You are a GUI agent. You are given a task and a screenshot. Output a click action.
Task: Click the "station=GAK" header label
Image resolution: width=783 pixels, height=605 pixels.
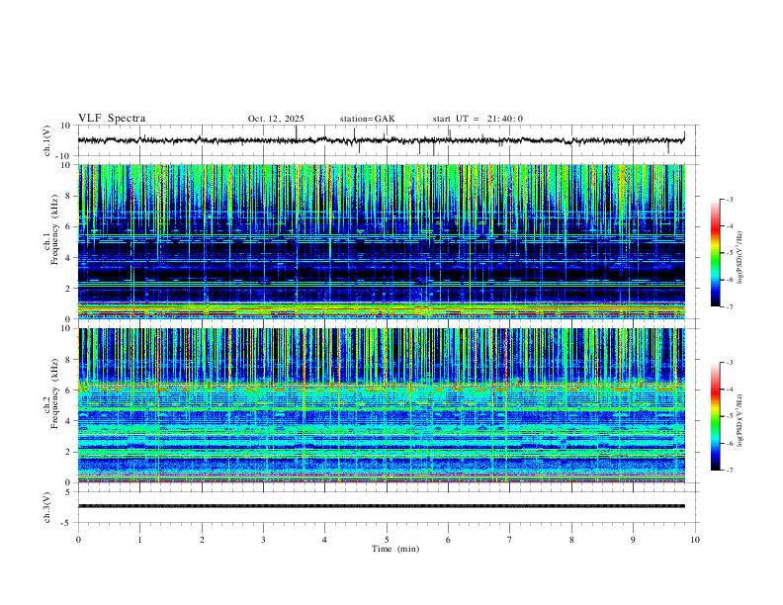(367, 119)
